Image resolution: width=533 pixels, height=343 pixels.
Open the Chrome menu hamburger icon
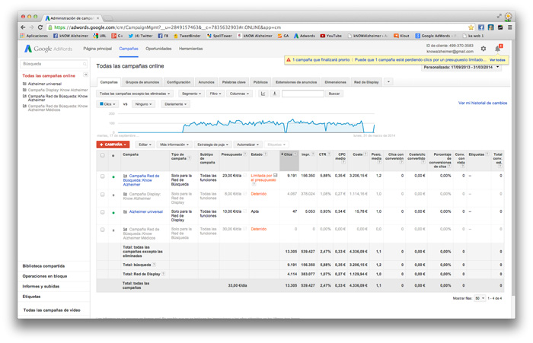(x=509, y=27)
